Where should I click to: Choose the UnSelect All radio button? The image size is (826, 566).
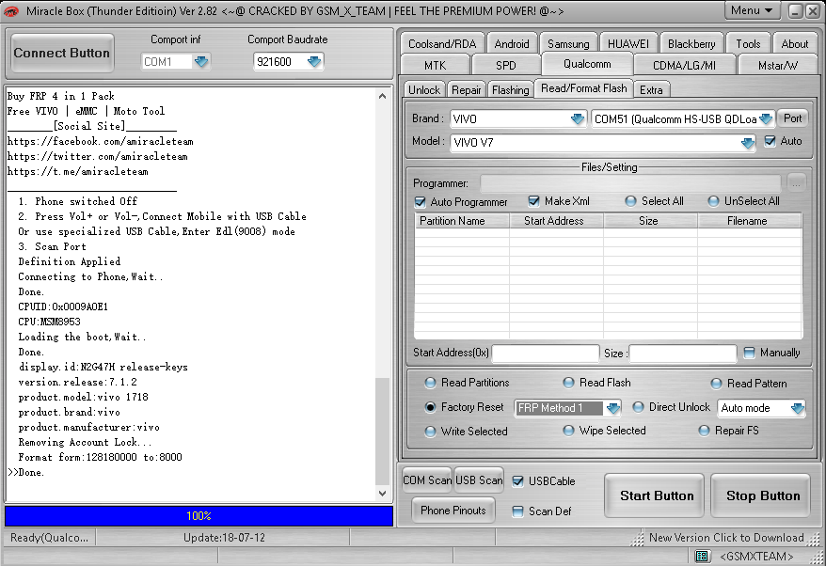point(713,201)
